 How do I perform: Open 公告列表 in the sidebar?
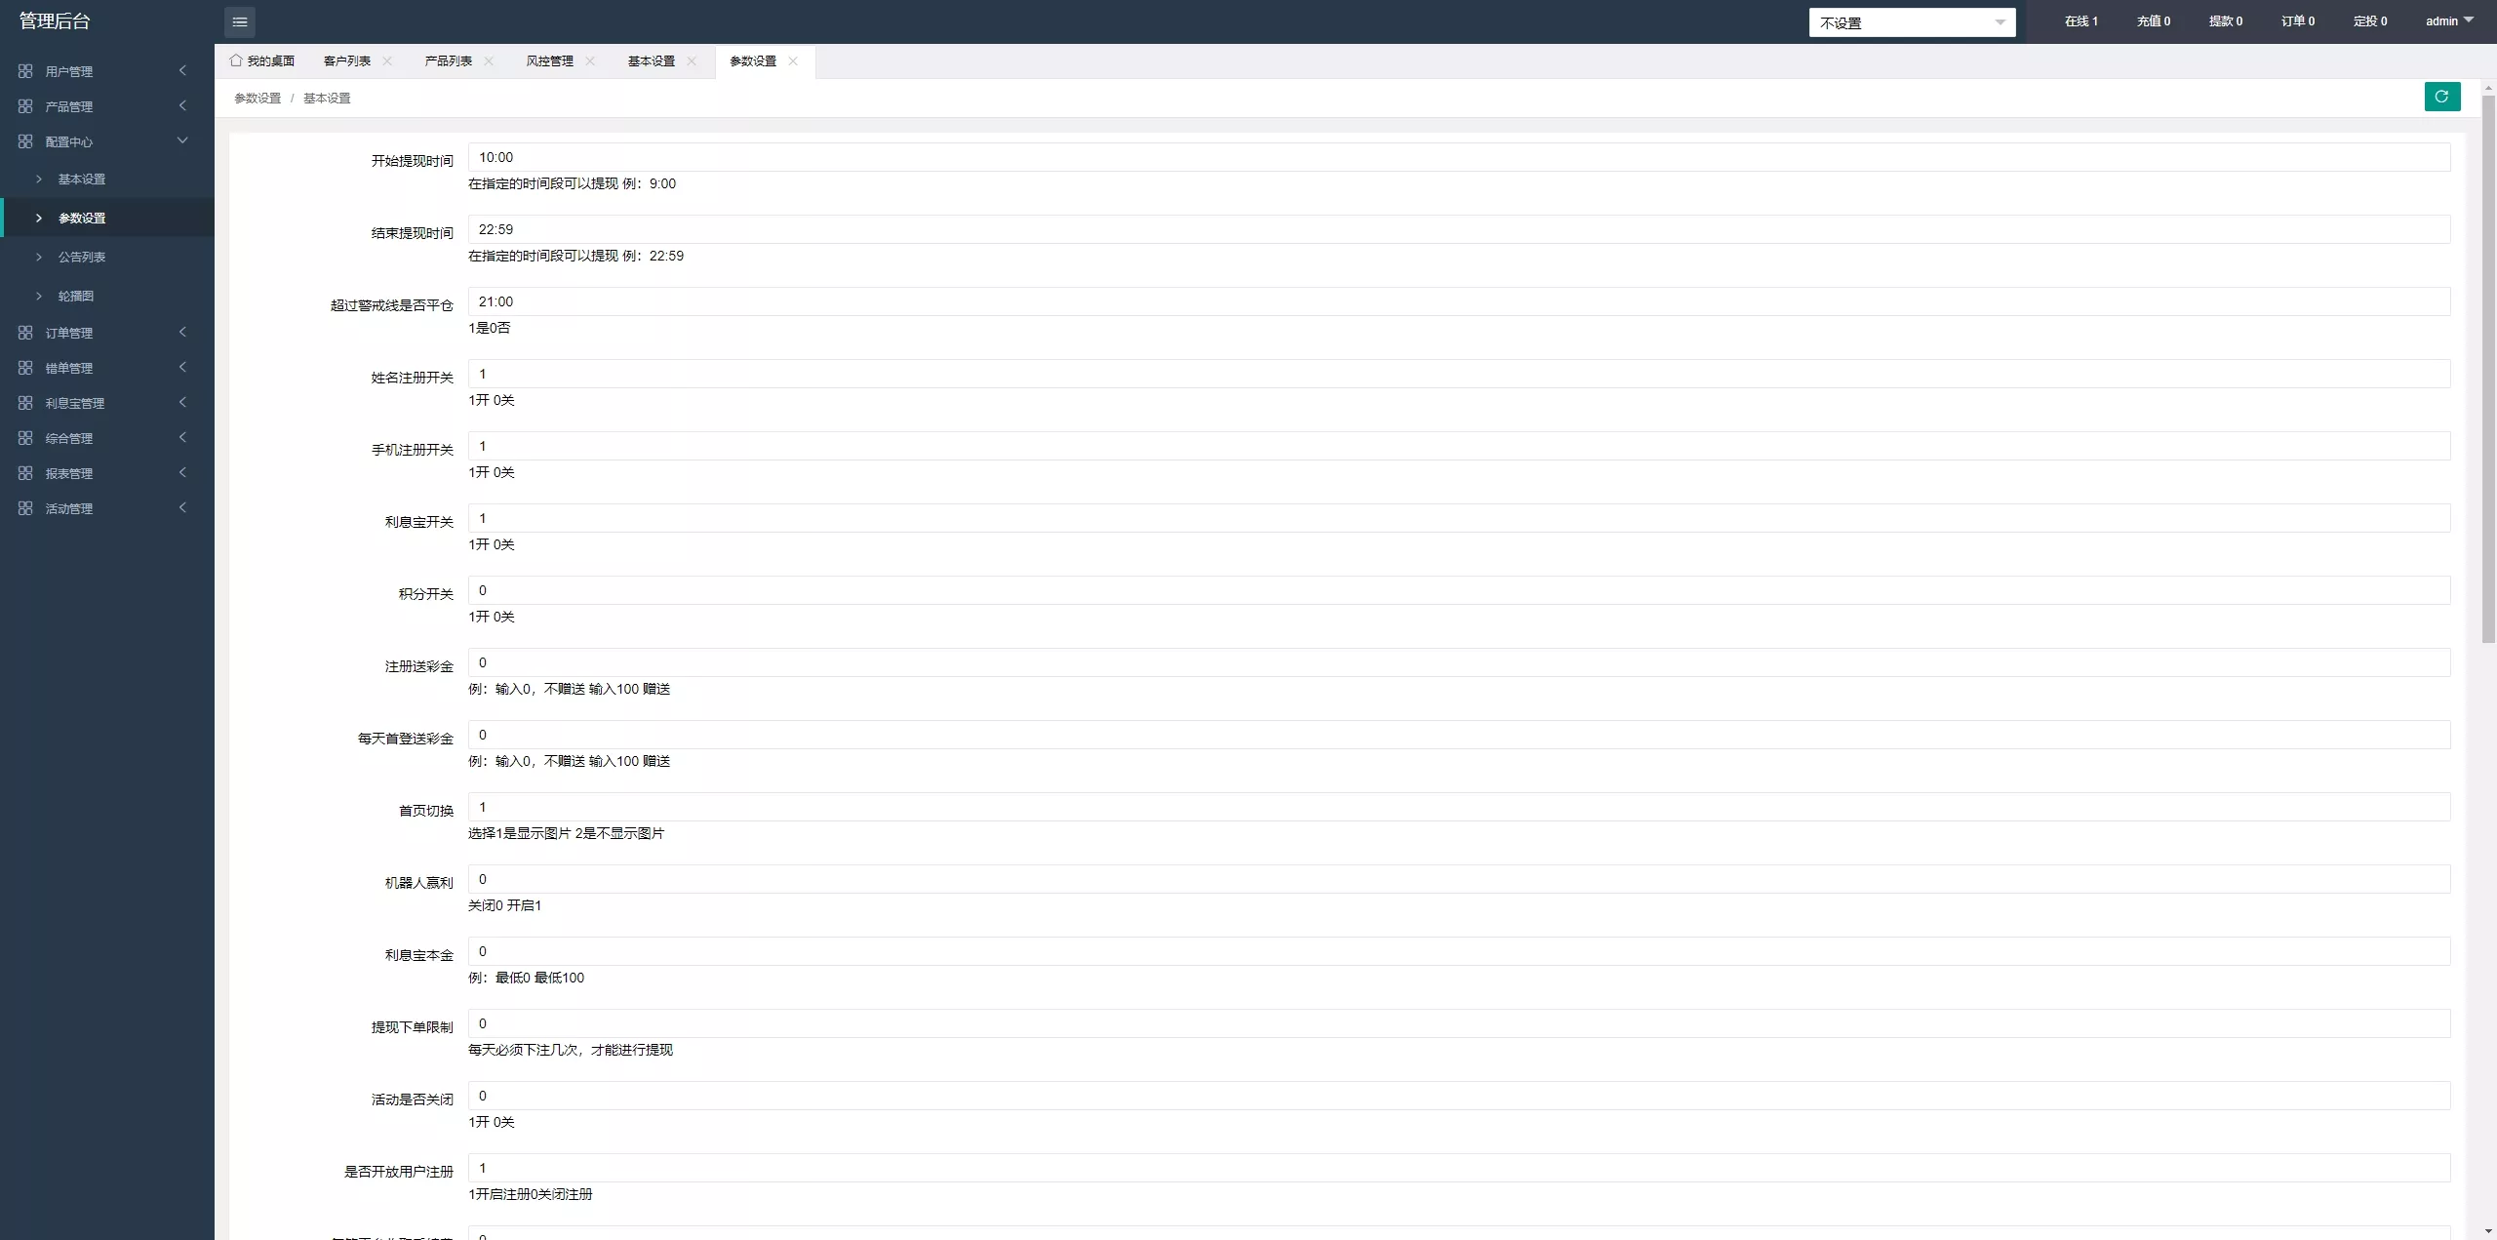82,257
